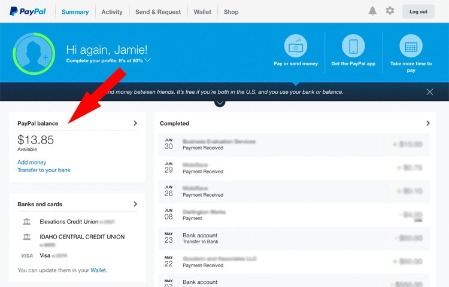Open the Jun 30 Payment Received transaction
This screenshot has height=287, width=449.
(x=294, y=144)
